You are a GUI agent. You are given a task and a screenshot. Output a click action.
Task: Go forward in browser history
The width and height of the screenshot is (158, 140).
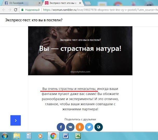click(x=9, y=10)
